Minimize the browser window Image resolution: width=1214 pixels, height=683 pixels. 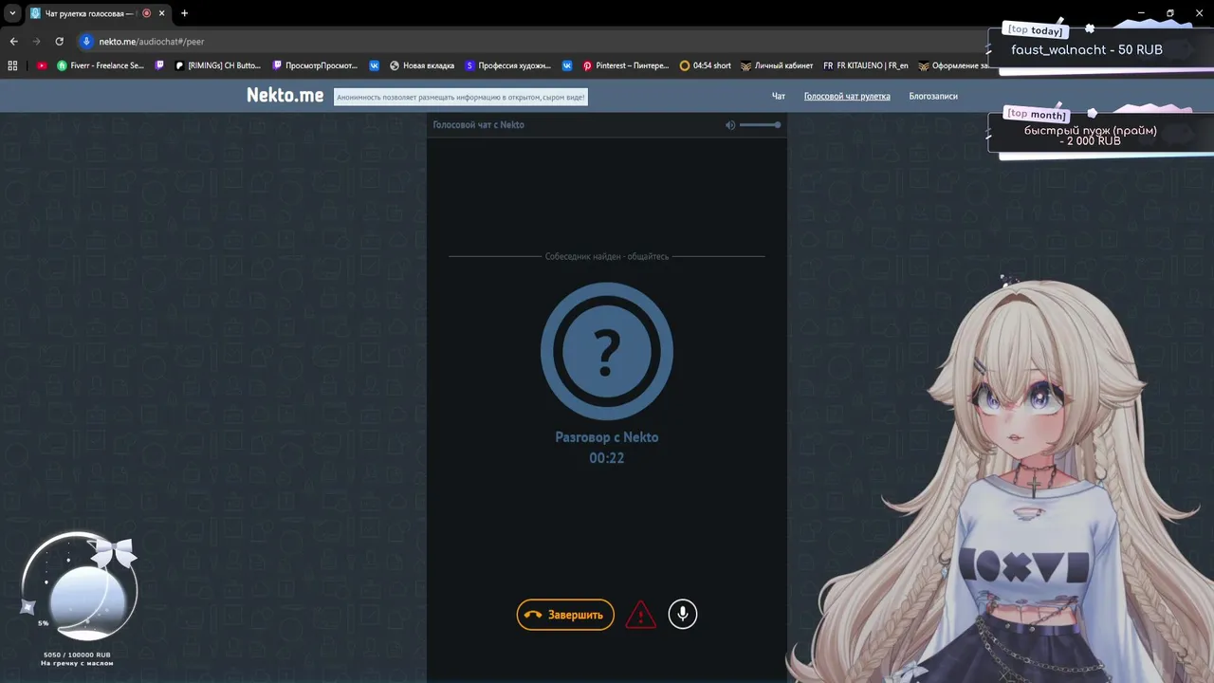[x=1141, y=13]
